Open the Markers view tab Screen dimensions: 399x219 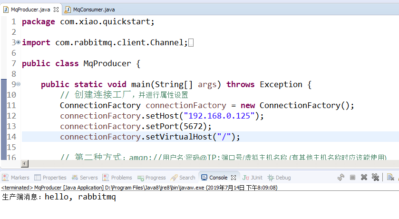point(16,178)
